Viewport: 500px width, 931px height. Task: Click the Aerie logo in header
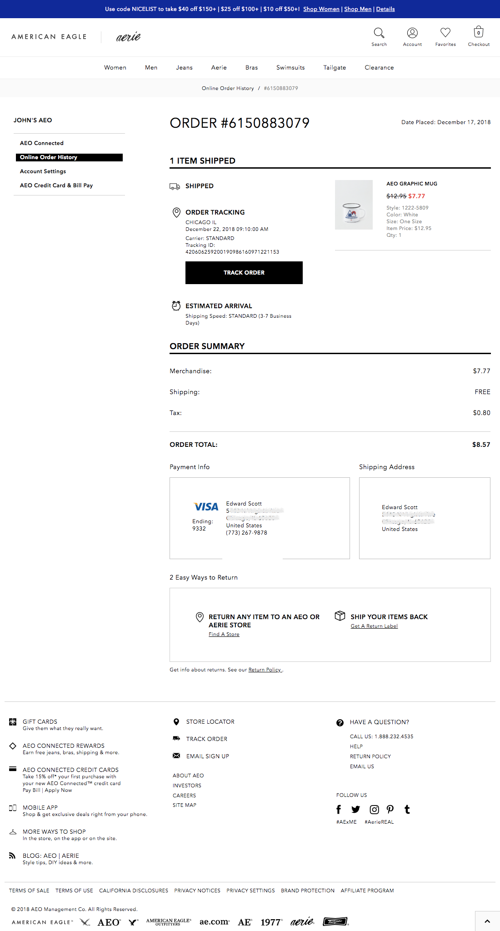point(128,37)
